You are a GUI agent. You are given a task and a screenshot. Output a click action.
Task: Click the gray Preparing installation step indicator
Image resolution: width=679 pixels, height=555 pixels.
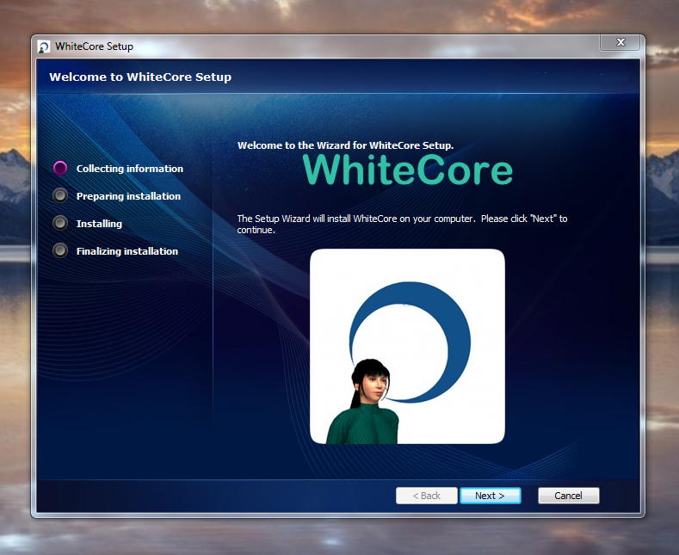60,195
